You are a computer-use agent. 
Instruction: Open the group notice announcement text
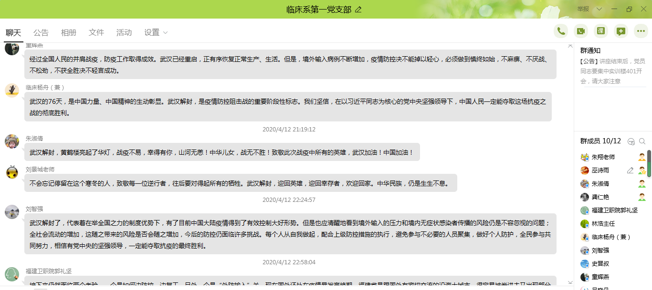(612, 71)
